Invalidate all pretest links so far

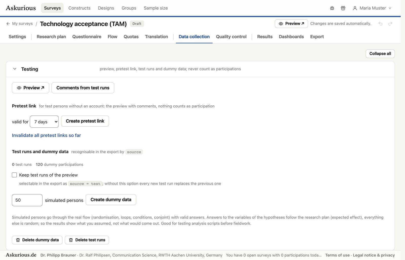tap(46, 135)
